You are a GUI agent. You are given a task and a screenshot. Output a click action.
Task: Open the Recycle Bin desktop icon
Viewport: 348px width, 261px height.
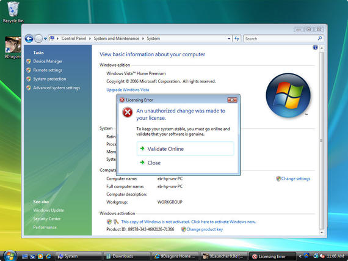click(13, 12)
